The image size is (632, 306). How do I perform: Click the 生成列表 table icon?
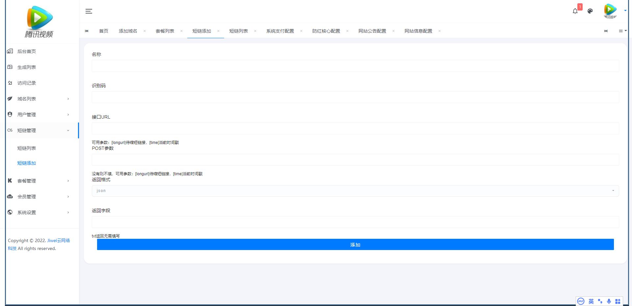click(10, 67)
